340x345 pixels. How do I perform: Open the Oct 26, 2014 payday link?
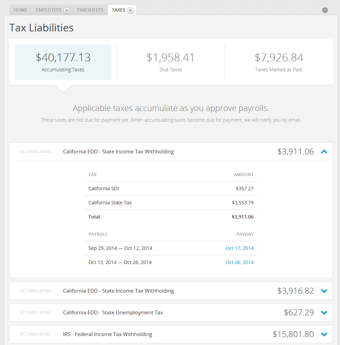pos(240,262)
